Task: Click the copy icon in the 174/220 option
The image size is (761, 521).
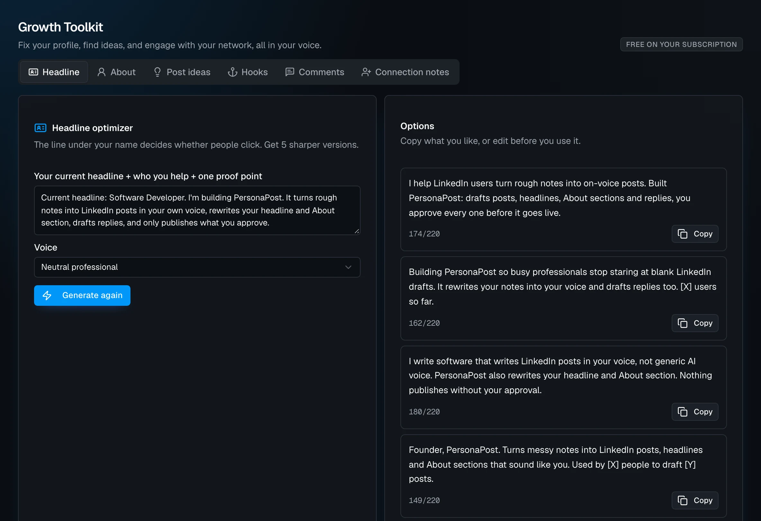Action: click(x=682, y=234)
